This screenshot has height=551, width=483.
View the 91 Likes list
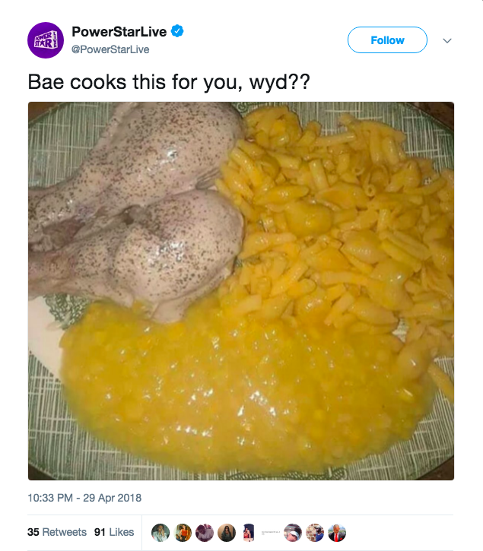(114, 532)
